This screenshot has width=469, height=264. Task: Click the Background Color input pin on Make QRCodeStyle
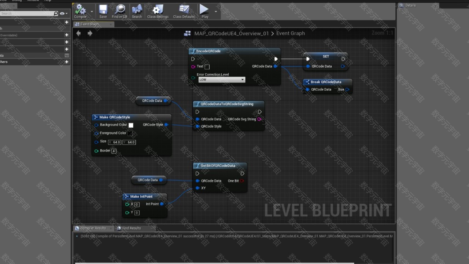pos(96,125)
